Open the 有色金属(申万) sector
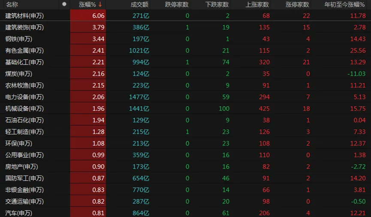371x217 pixels. click(24, 51)
